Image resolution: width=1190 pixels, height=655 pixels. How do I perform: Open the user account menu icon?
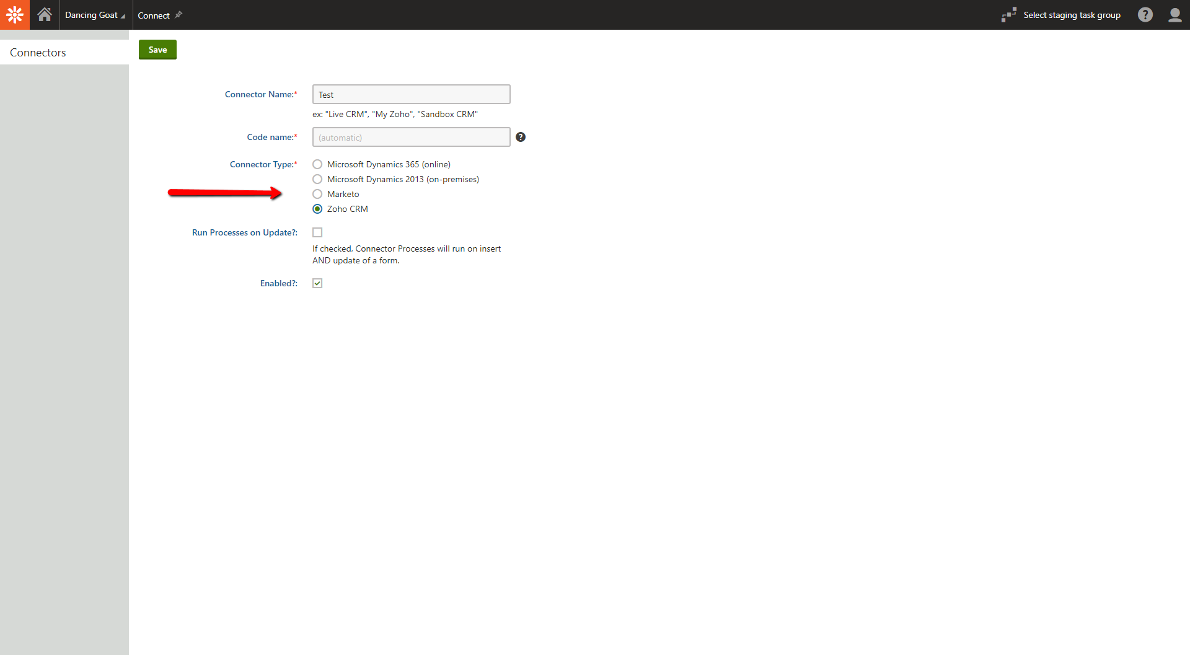(1175, 15)
